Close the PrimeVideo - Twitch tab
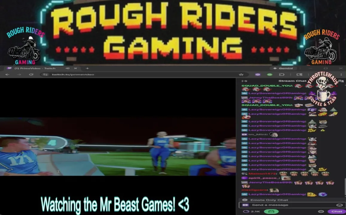The width and height of the screenshot is (346, 215). (75, 68)
